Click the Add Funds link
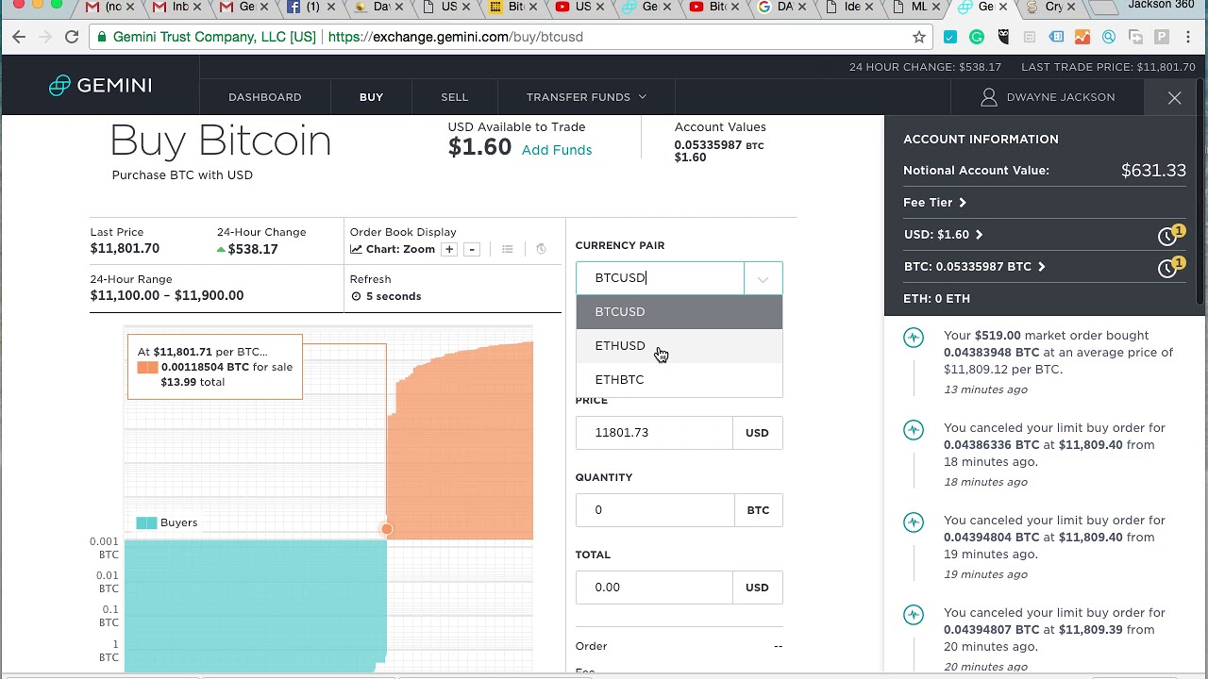Image resolution: width=1208 pixels, height=679 pixels. (x=557, y=150)
